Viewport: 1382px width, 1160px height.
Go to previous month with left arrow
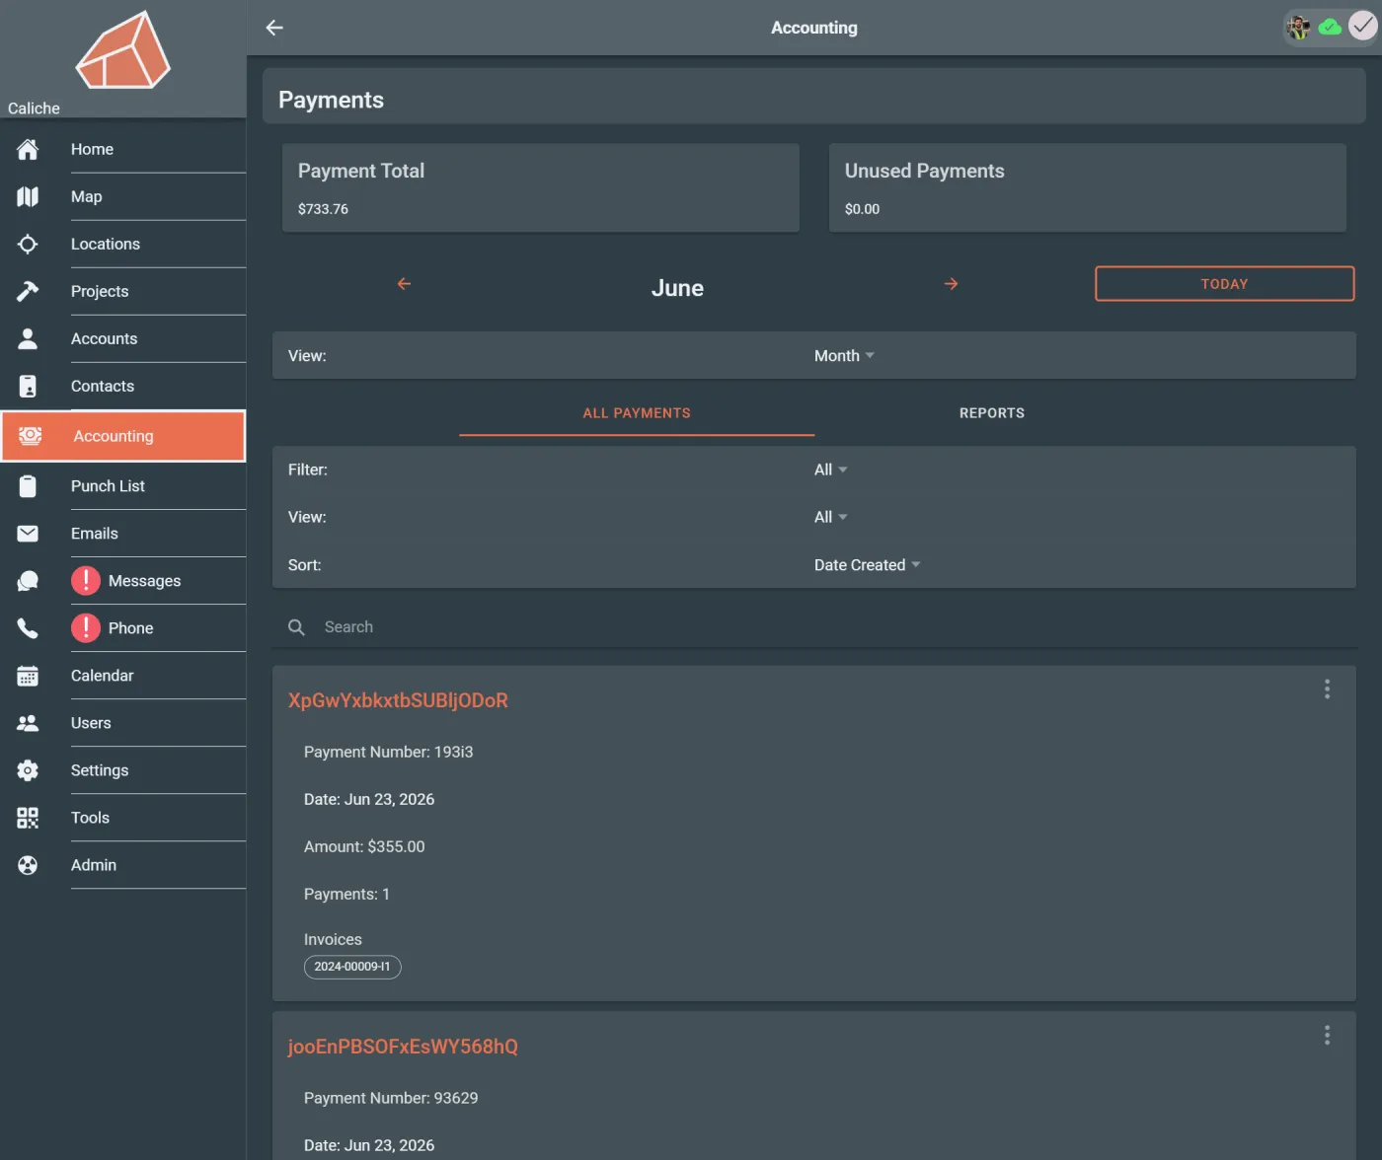pyautogui.click(x=404, y=284)
